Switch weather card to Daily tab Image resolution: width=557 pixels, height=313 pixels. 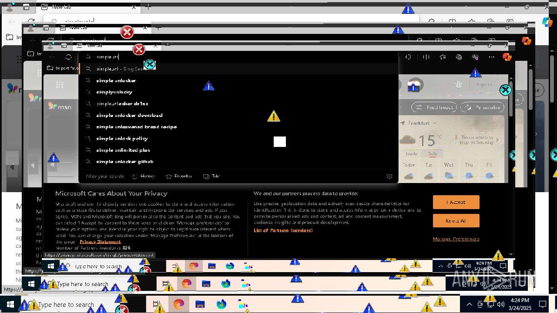click(433, 154)
